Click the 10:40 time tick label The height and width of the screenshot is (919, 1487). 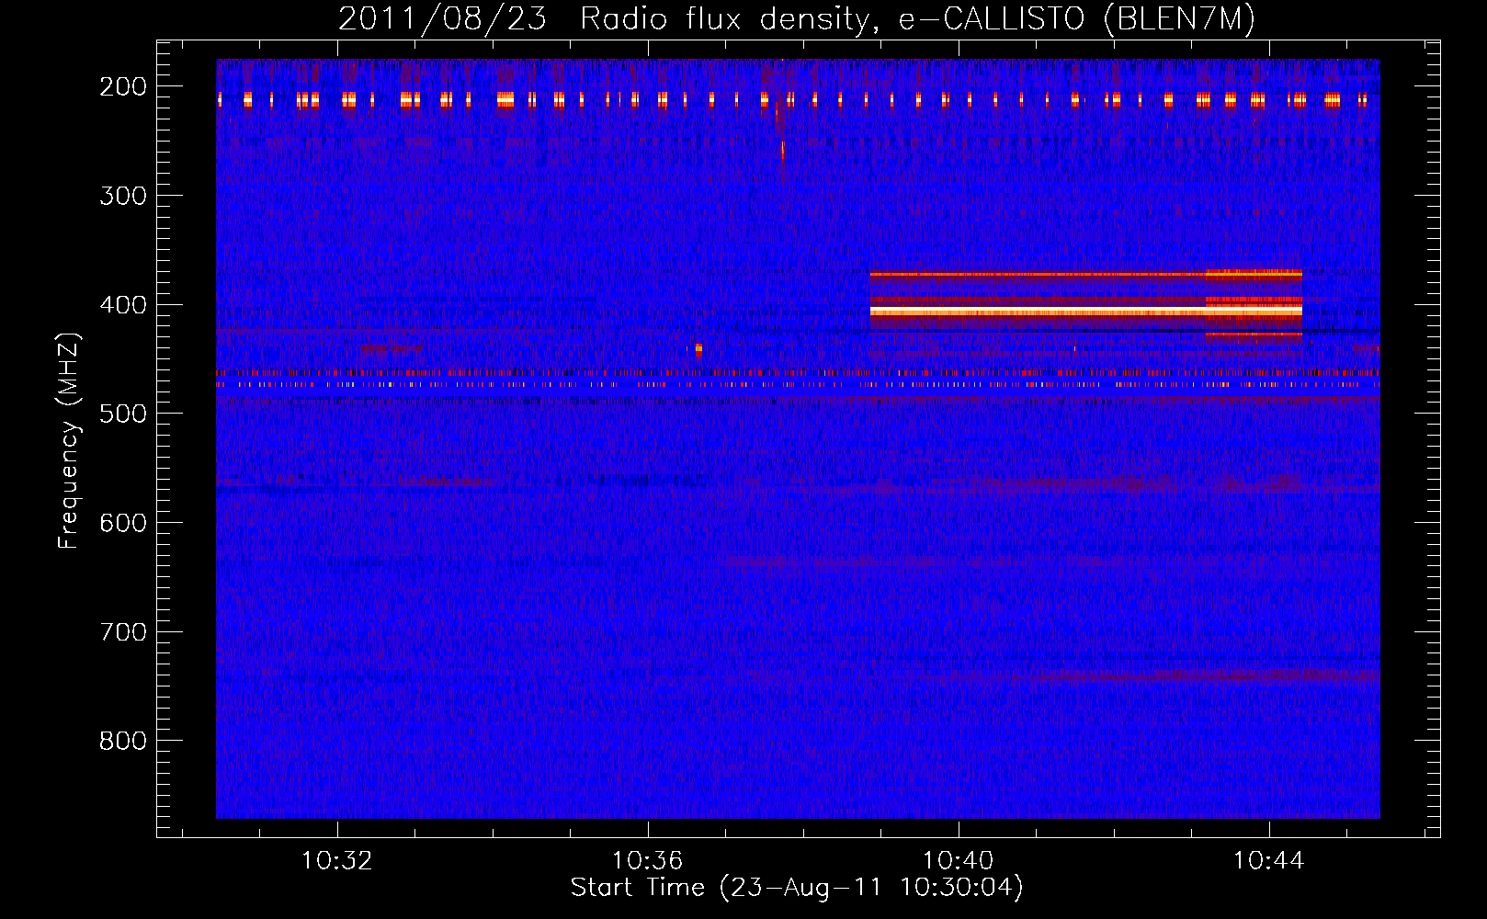coord(959,861)
